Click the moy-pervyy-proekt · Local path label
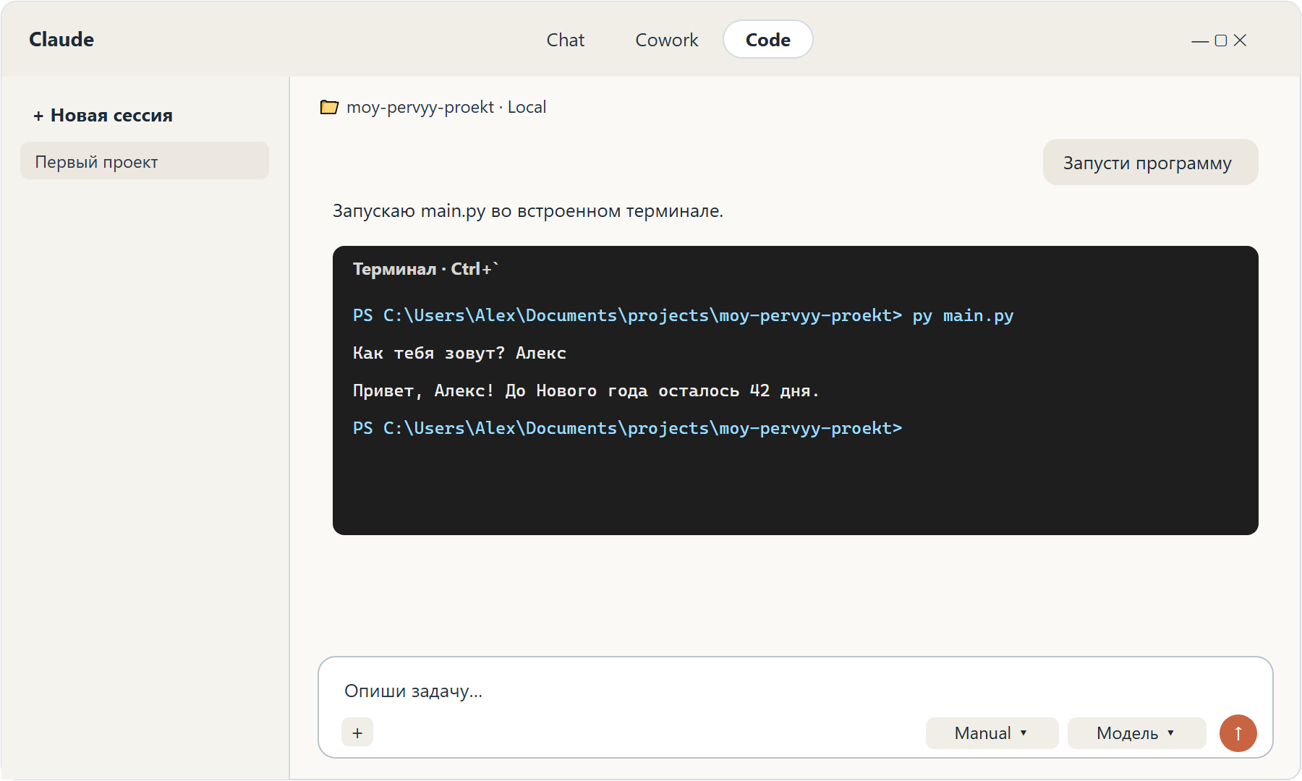The height and width of the screenshot is (781, 1302). coord(446,107)
